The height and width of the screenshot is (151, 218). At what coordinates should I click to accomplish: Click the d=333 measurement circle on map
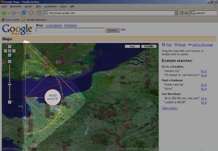(52, 97)
